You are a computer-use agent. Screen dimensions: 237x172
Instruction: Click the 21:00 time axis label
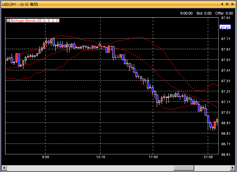208,157
